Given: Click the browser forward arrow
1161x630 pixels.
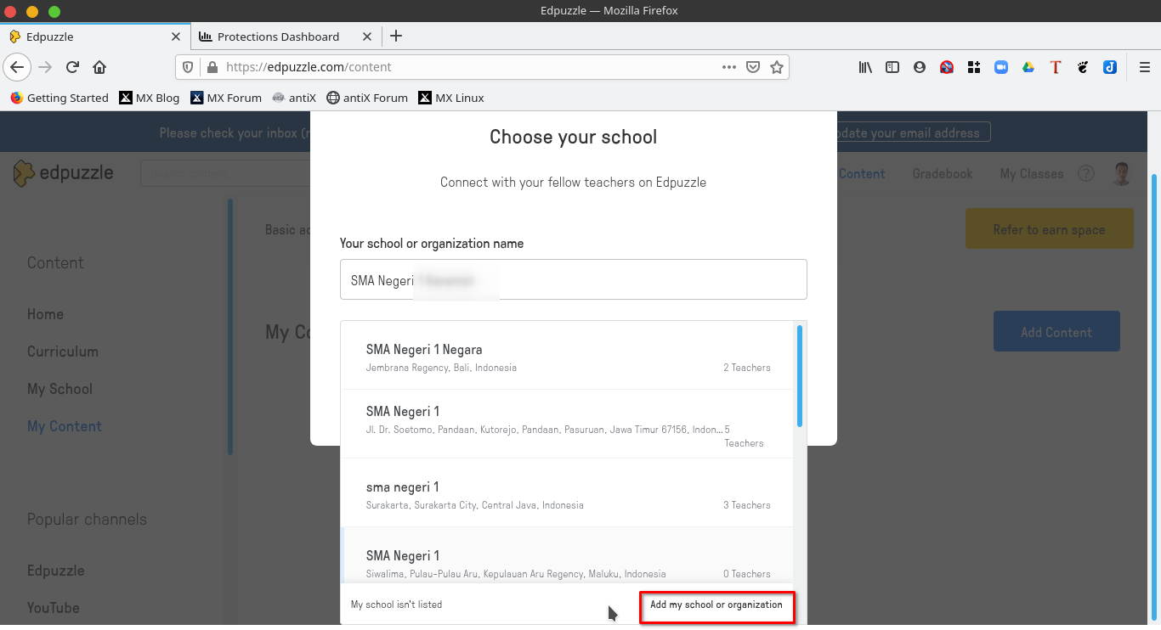Looking at the screenshot, I should 45,67.
